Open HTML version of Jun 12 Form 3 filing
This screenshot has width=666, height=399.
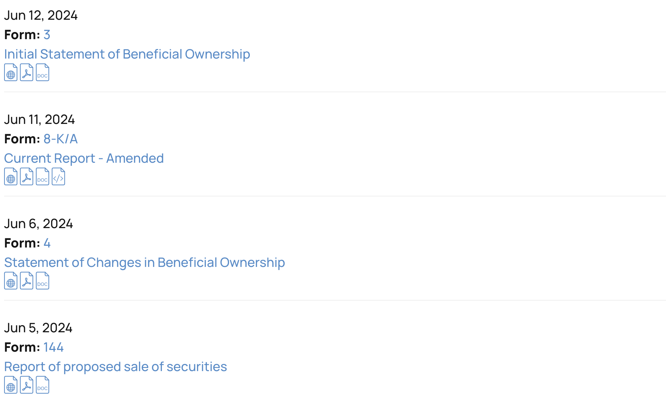(11, 73)
